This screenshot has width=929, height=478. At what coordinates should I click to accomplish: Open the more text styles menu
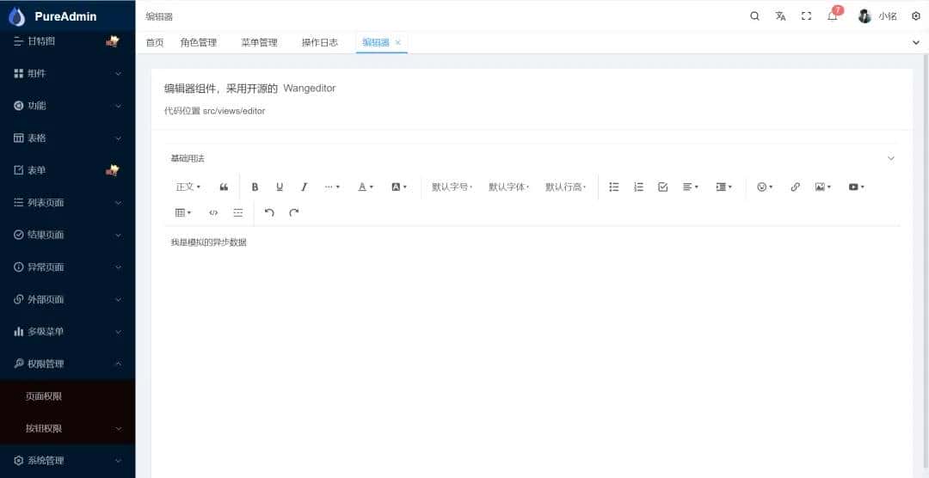point(332,187)
